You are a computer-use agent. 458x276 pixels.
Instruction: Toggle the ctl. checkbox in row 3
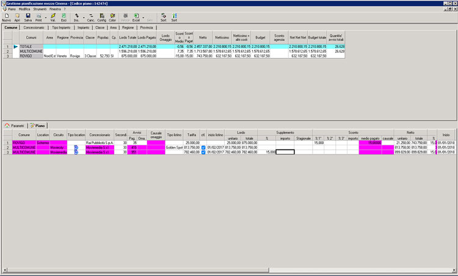(x=203, y=152)
